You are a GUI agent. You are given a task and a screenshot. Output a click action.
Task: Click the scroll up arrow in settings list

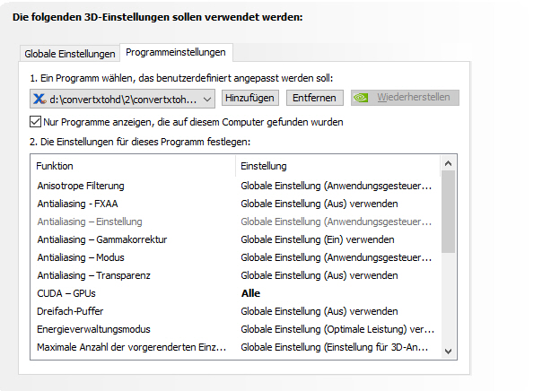[x=448, y=163]
